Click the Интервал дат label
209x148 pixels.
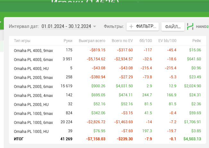click(24, 26)
